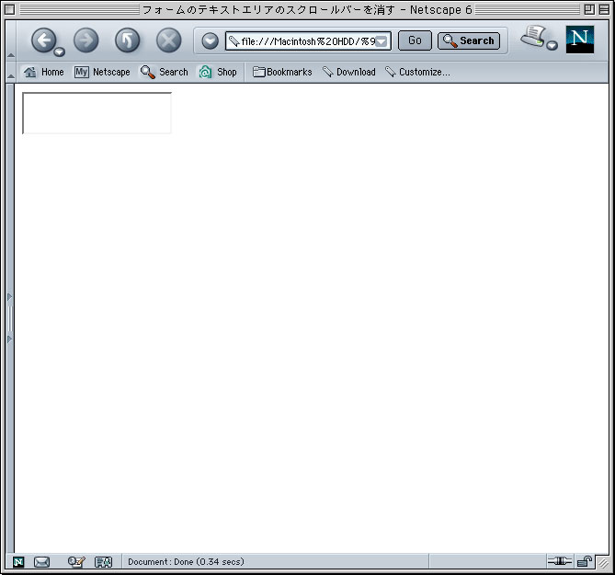Click the Search button in the navigation toolbar
Image resolution: width=615 pixels, height=575 pixels.
469,40
